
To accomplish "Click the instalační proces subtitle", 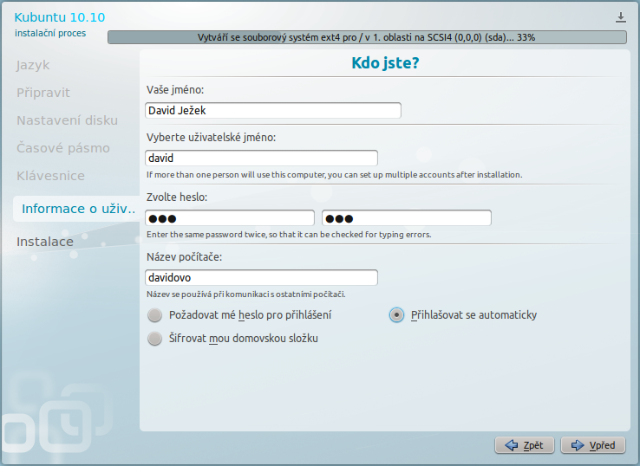I will pos(50,34).
